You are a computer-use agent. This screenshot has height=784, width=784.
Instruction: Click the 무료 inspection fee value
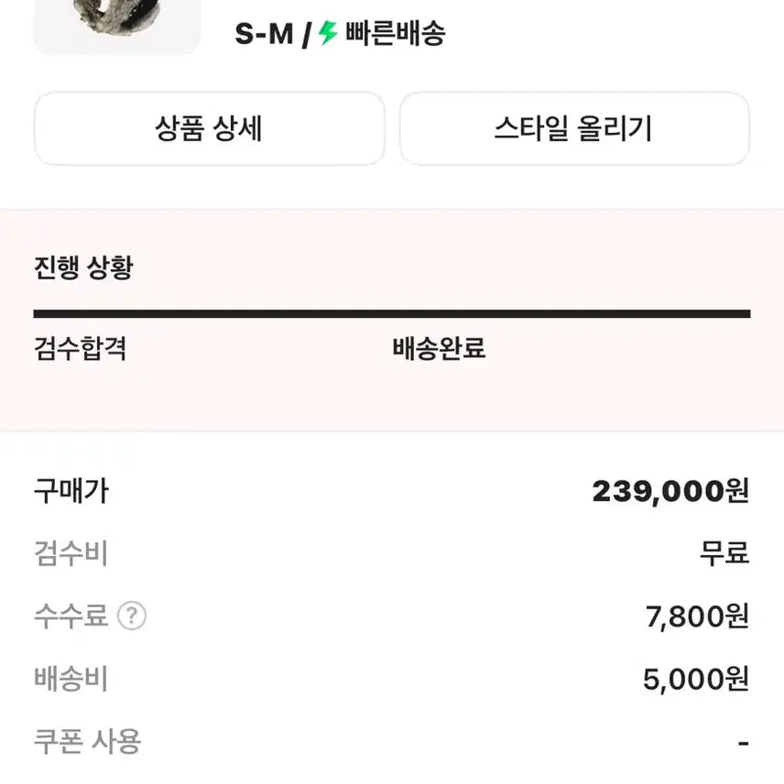tap(724, 554)
